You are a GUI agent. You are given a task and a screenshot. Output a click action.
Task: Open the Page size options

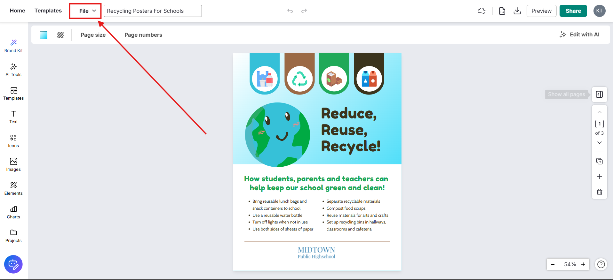tap(93, 35)
